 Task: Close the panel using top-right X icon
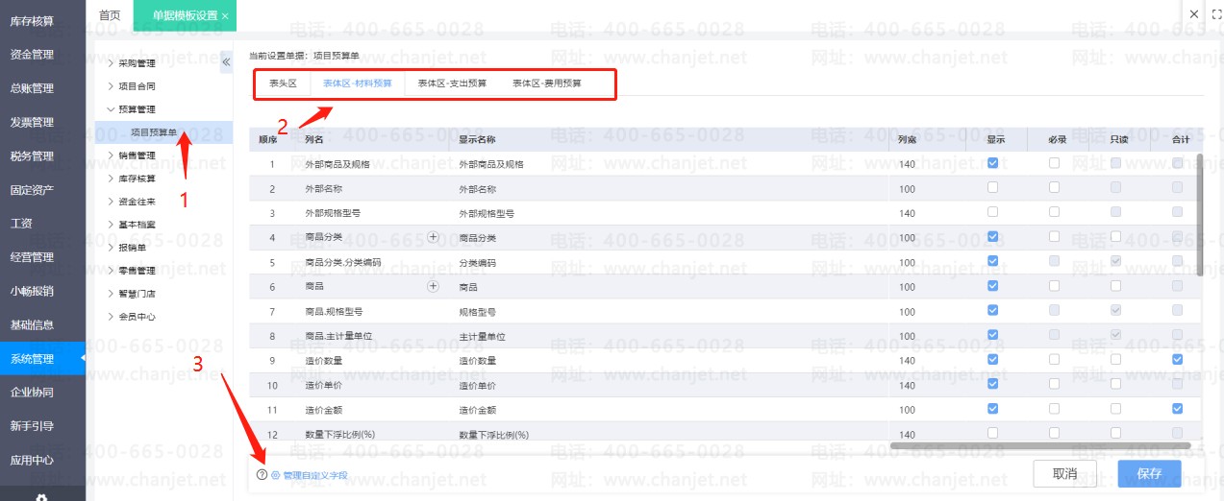[1194, 14]
